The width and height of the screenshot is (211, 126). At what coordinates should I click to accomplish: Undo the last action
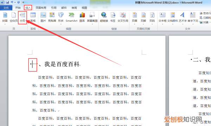click(x=12, y=2)
